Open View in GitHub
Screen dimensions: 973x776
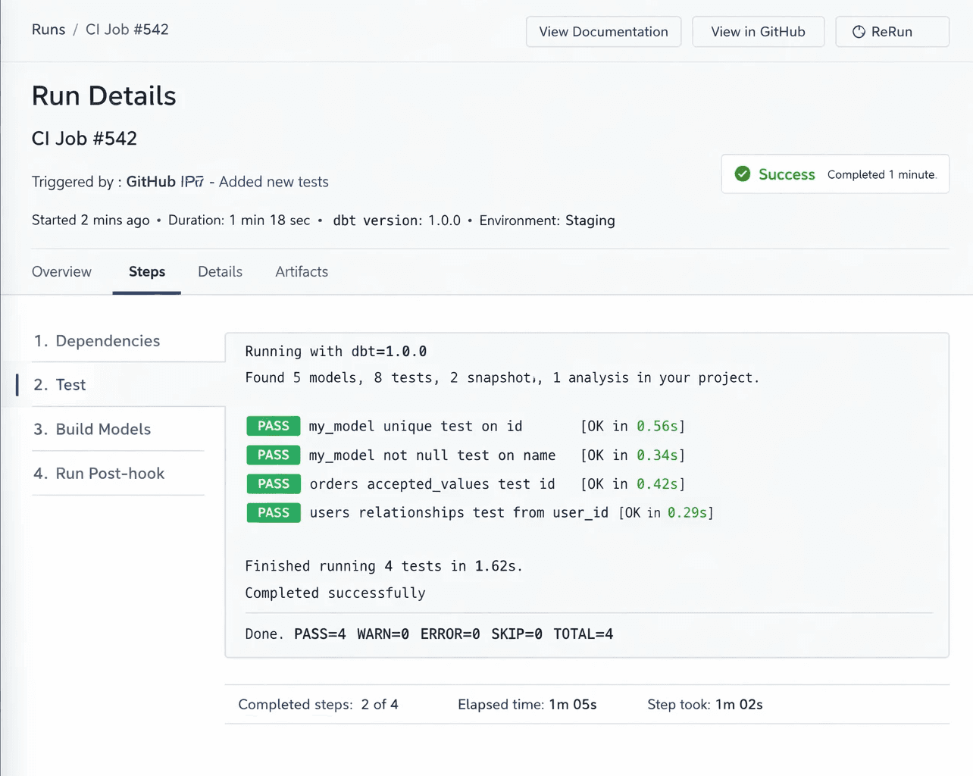758,32
